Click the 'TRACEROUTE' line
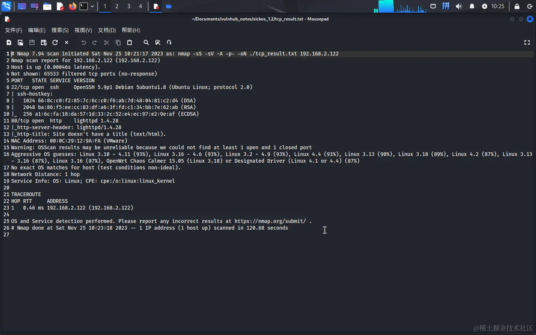Image resolution: width=536 pixels, height=335 pixels. click(x=26, y=194)
